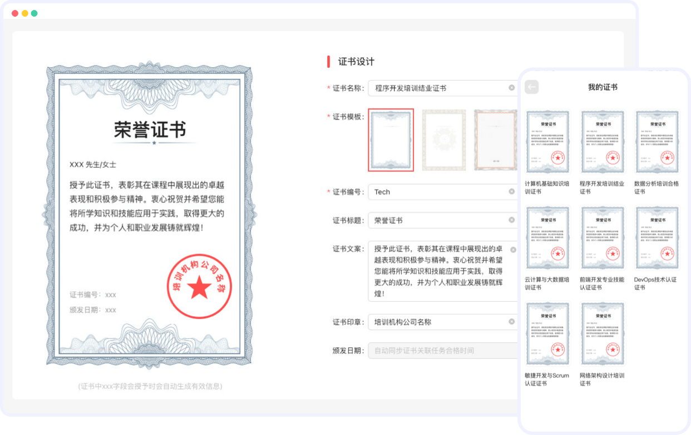The image size is (691, 435).
Task: Clear the 证书印章 field with clear icon
Action: pos(511,322)
